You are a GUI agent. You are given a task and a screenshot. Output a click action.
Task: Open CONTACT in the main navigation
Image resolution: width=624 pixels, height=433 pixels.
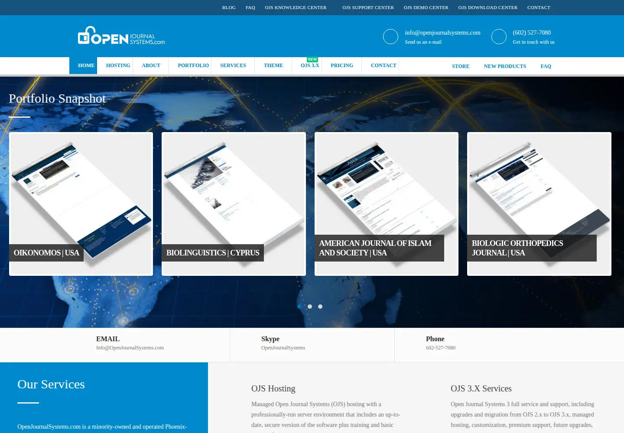click(x=383, y=65)
